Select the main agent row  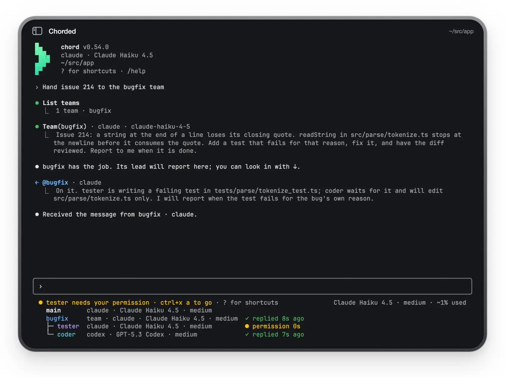tap(129, 310)
